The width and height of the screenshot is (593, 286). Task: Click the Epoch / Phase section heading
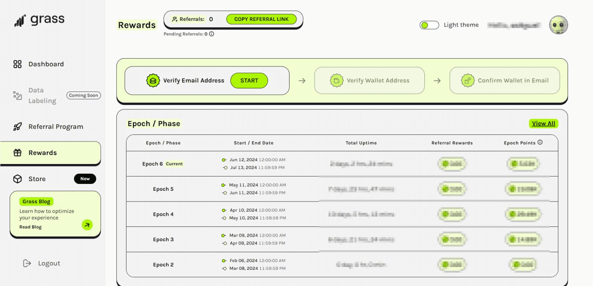[154, 124]
